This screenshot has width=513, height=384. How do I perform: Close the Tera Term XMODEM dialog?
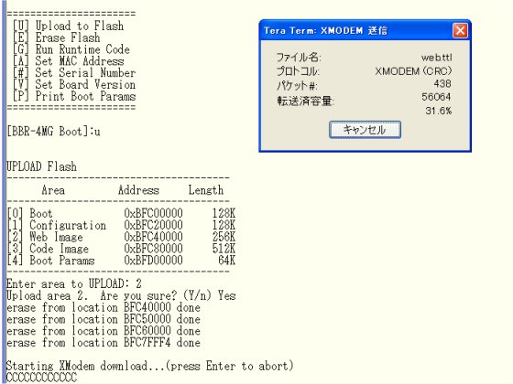(x=460, y=31)
